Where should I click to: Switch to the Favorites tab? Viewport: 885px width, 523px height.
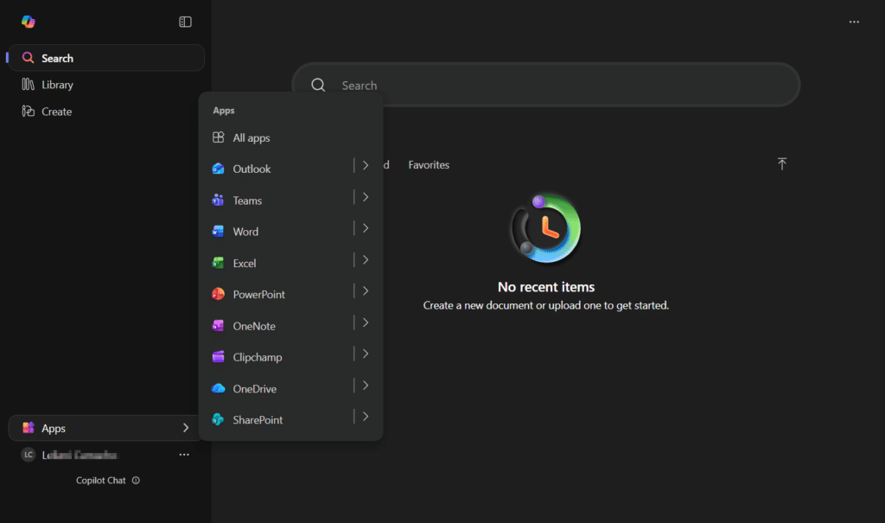tap(429, 165)
